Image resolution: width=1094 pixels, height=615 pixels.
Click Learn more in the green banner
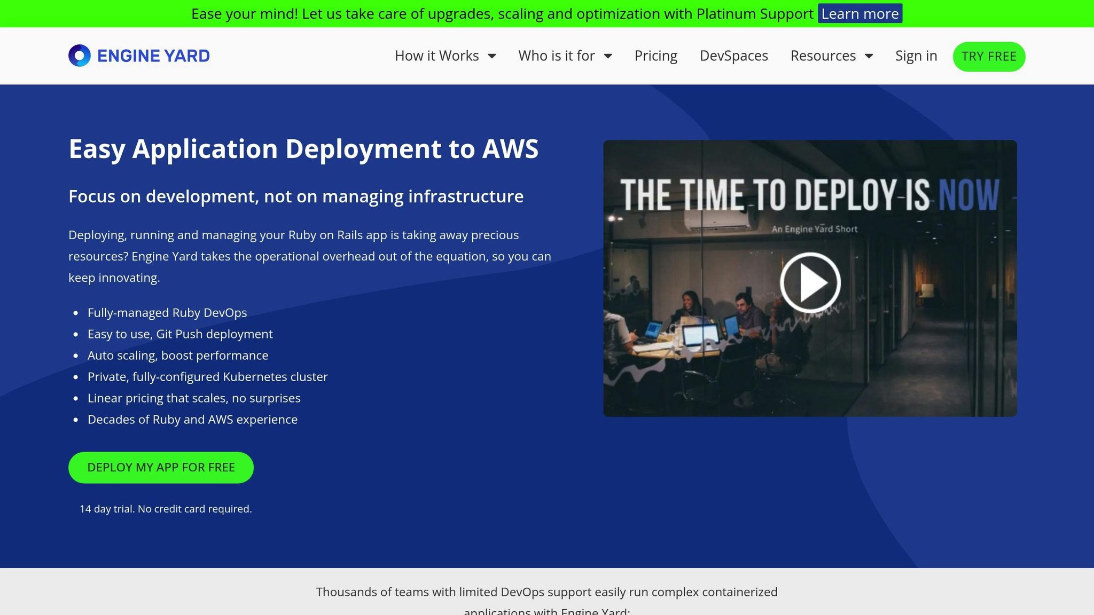tap(860, 13)
